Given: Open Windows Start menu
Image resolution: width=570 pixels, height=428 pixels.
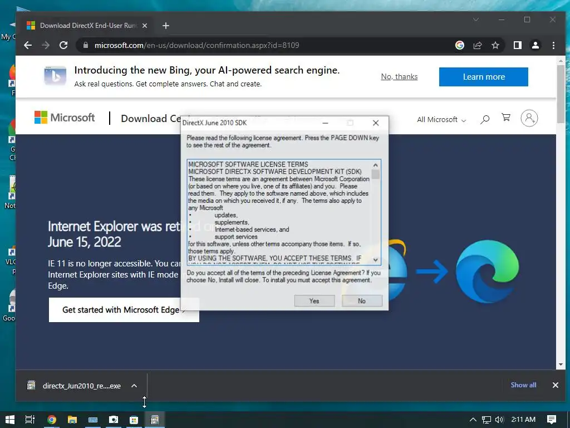Looking at the screenshot, I should click(x=10, y=420).
